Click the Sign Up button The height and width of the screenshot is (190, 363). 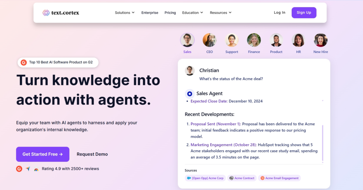coord(304,12)
